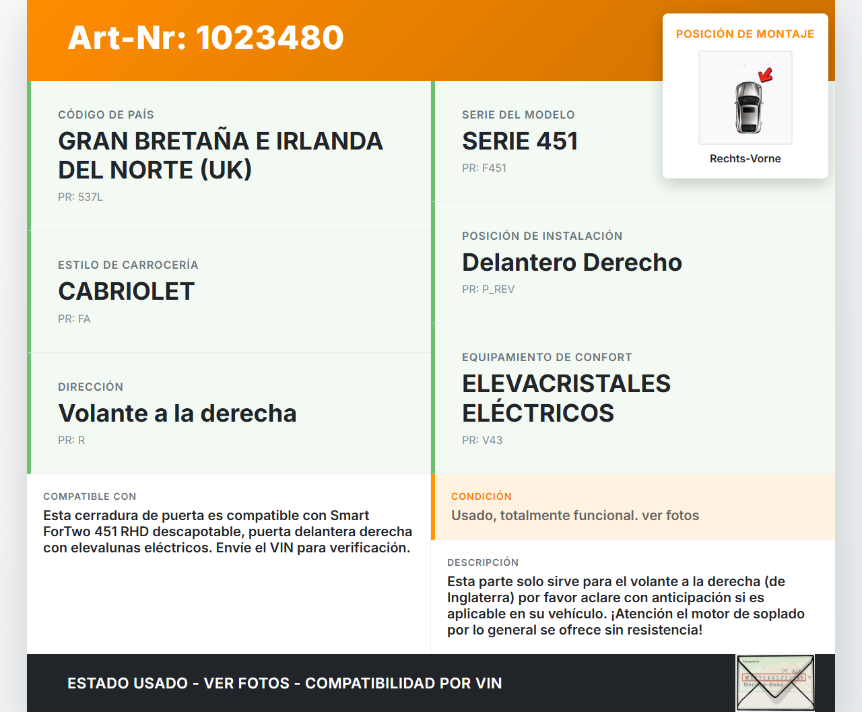This screenshot has height=712, width=862.
Task: Select "Usado, totalmente funcional. ver fotos" text
Action: pos(575,515)
